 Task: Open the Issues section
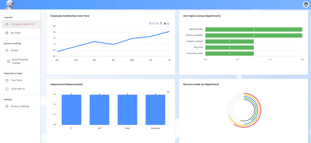coord(14,50)
